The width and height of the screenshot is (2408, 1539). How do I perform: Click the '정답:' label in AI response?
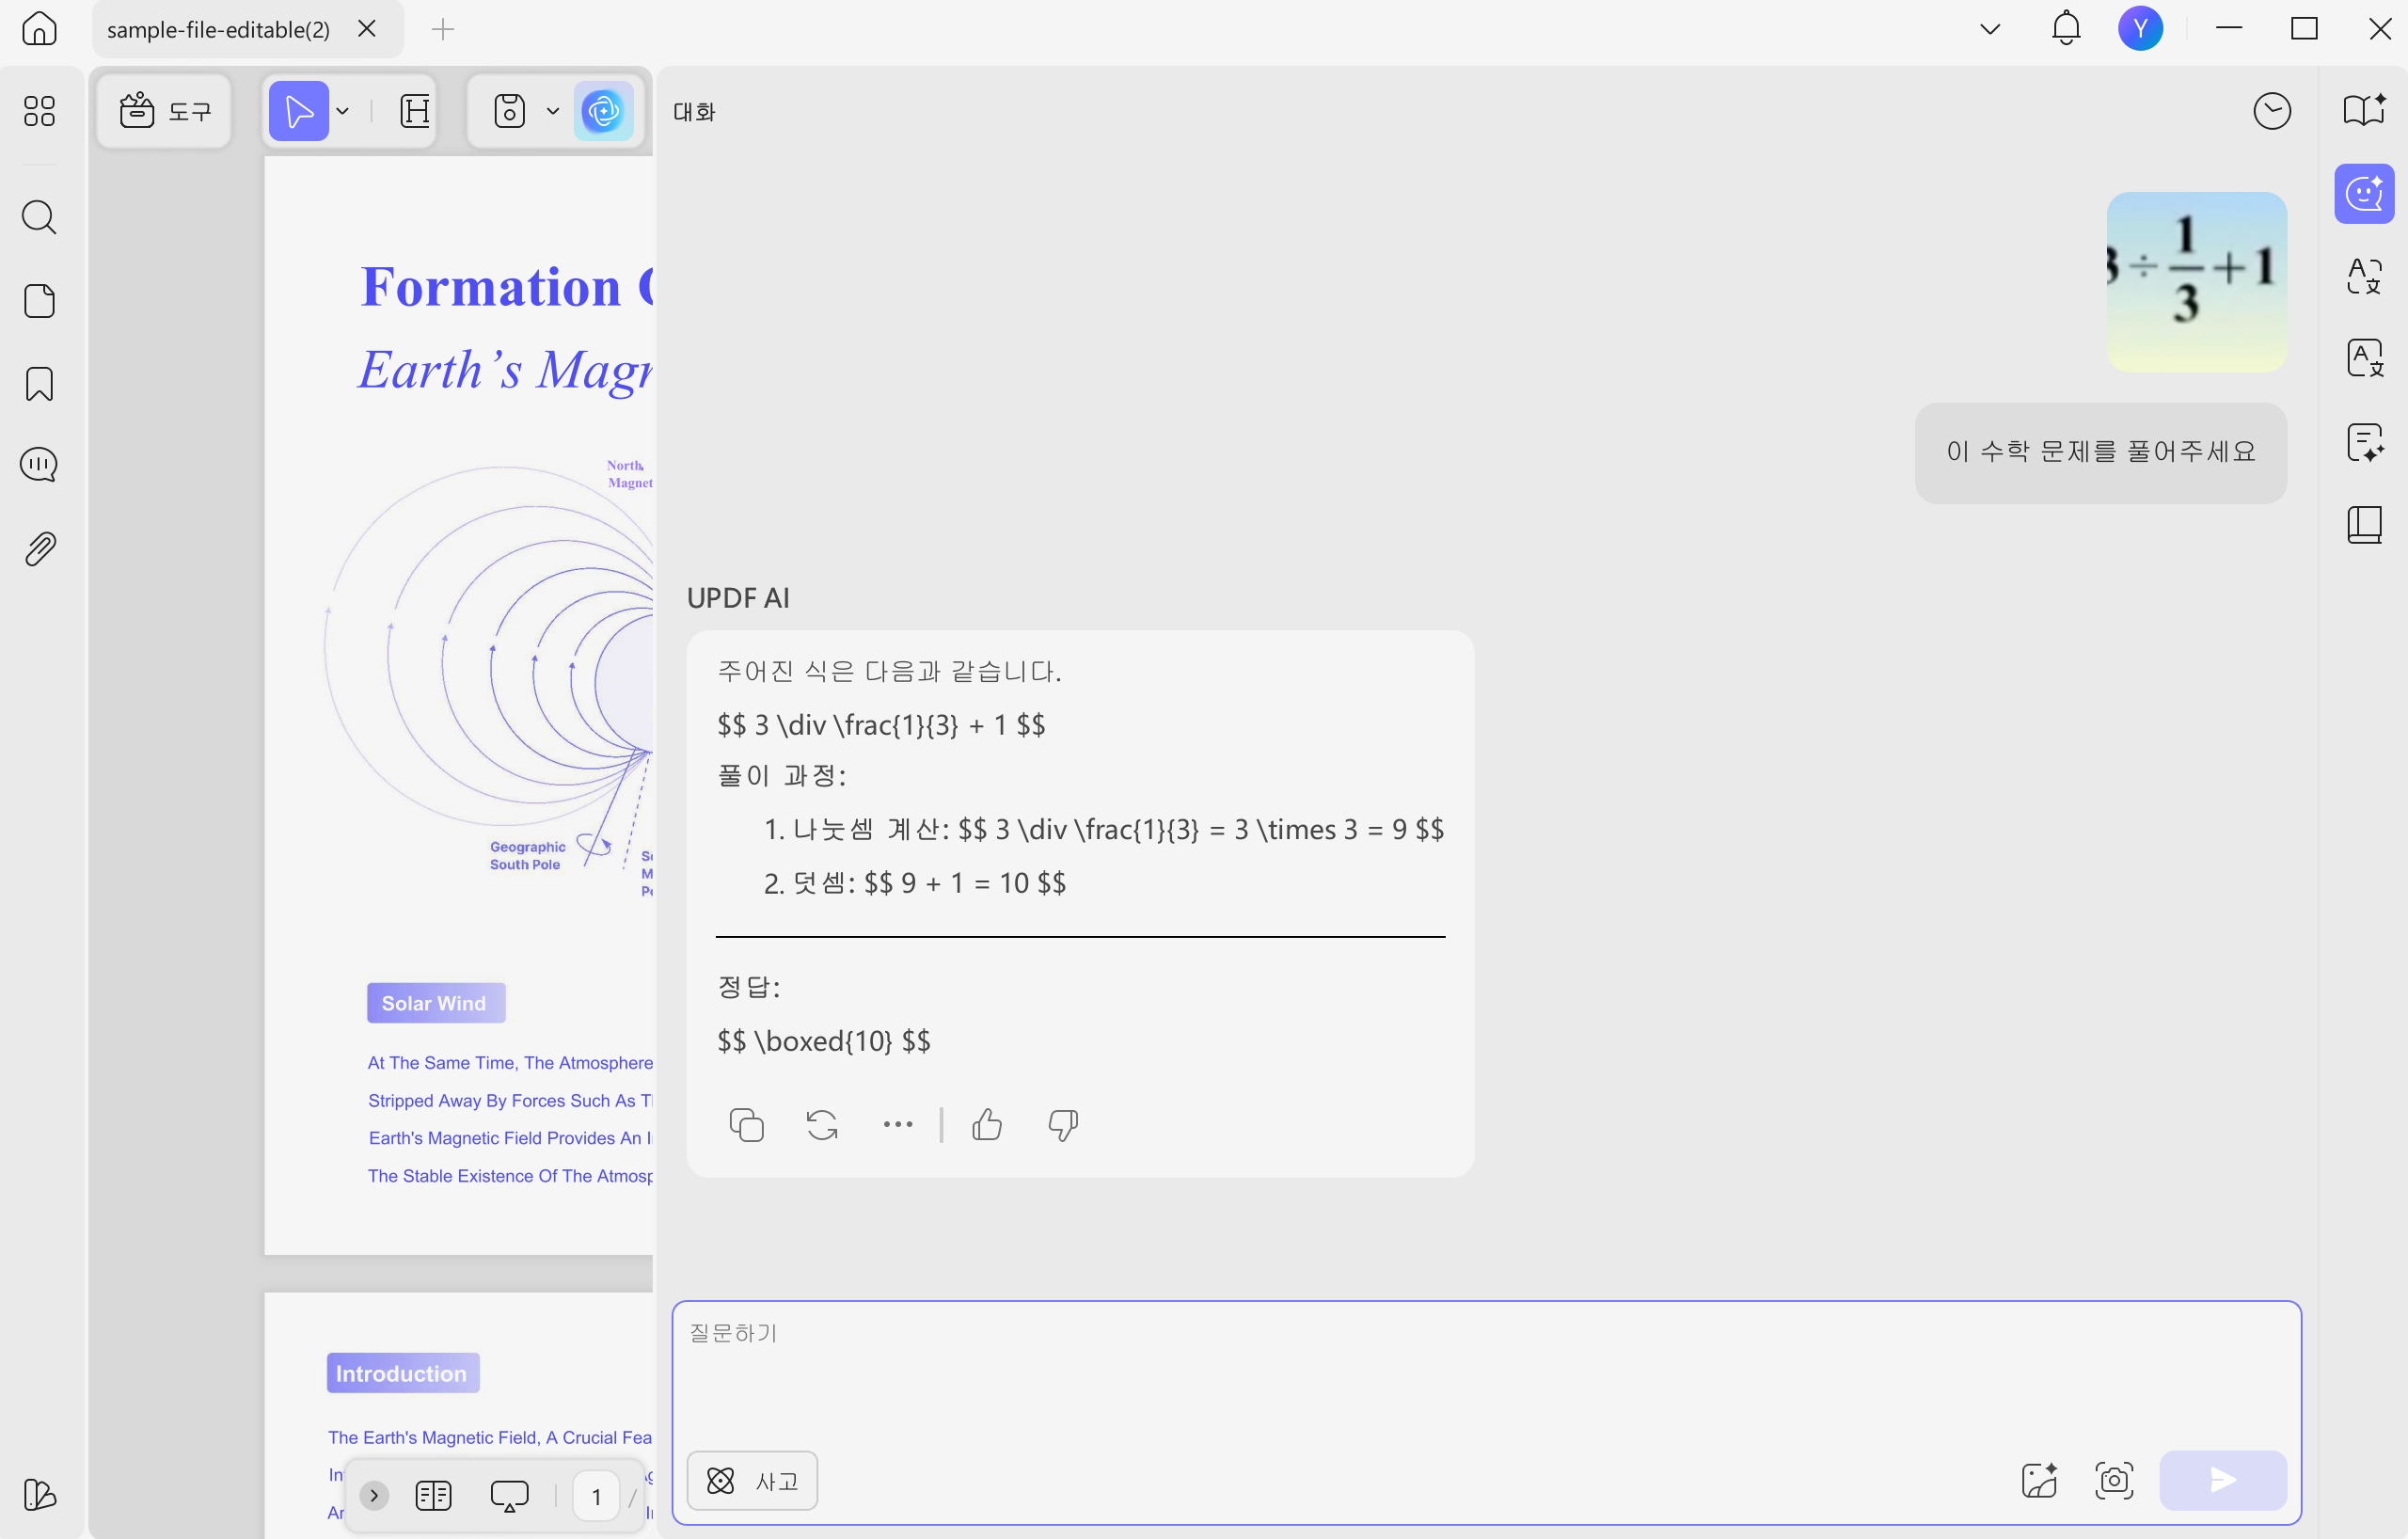point(749,987)
